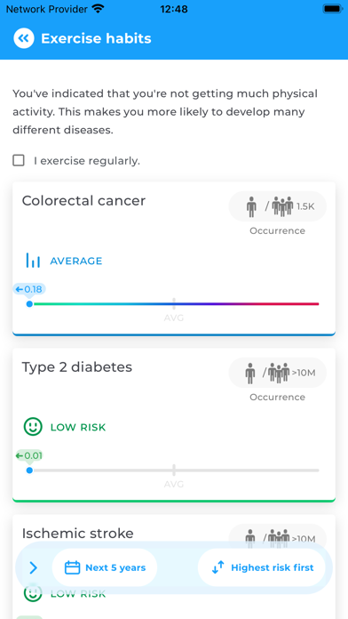Open the Ischemic stroke card title
Image resolution: width=348 pixels, height=619 pixels.
[x=77, y=534]
